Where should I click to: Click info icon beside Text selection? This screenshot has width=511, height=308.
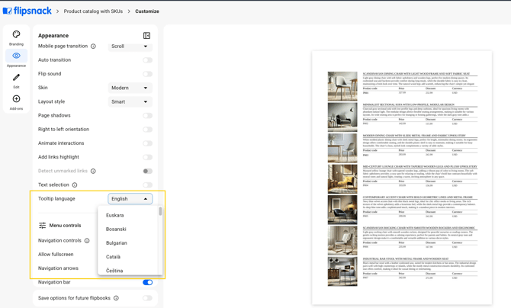[x=75, y=185]
